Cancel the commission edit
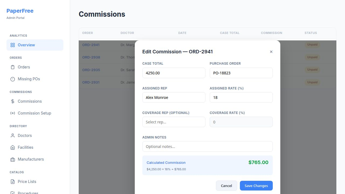Screen dimensions: 345x194 pos(226,186)
